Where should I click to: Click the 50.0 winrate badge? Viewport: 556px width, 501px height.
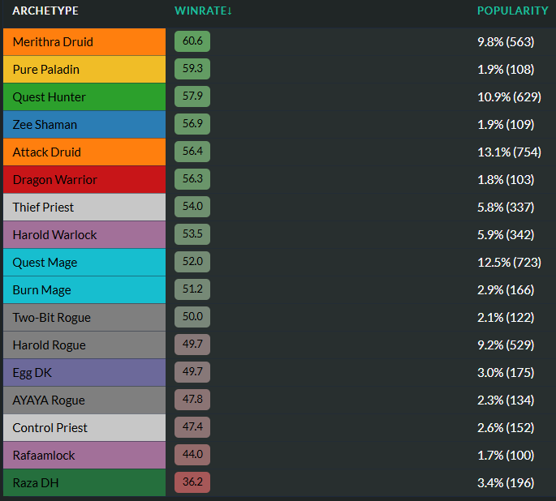click(192, 317)
